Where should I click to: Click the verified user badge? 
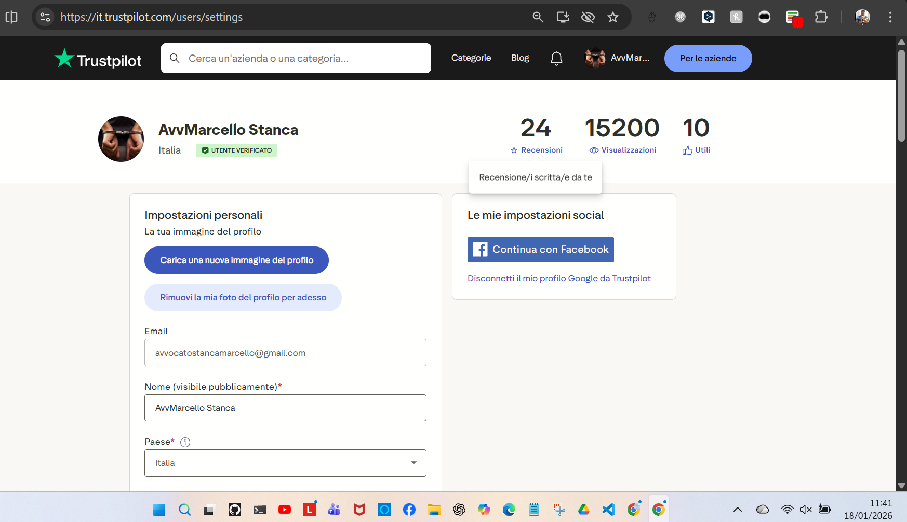[236, 150]
